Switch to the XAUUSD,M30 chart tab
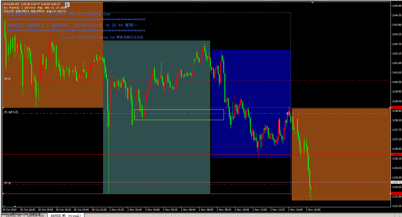Viewport: 402px width, 217px height. click(x=35, y=215)
